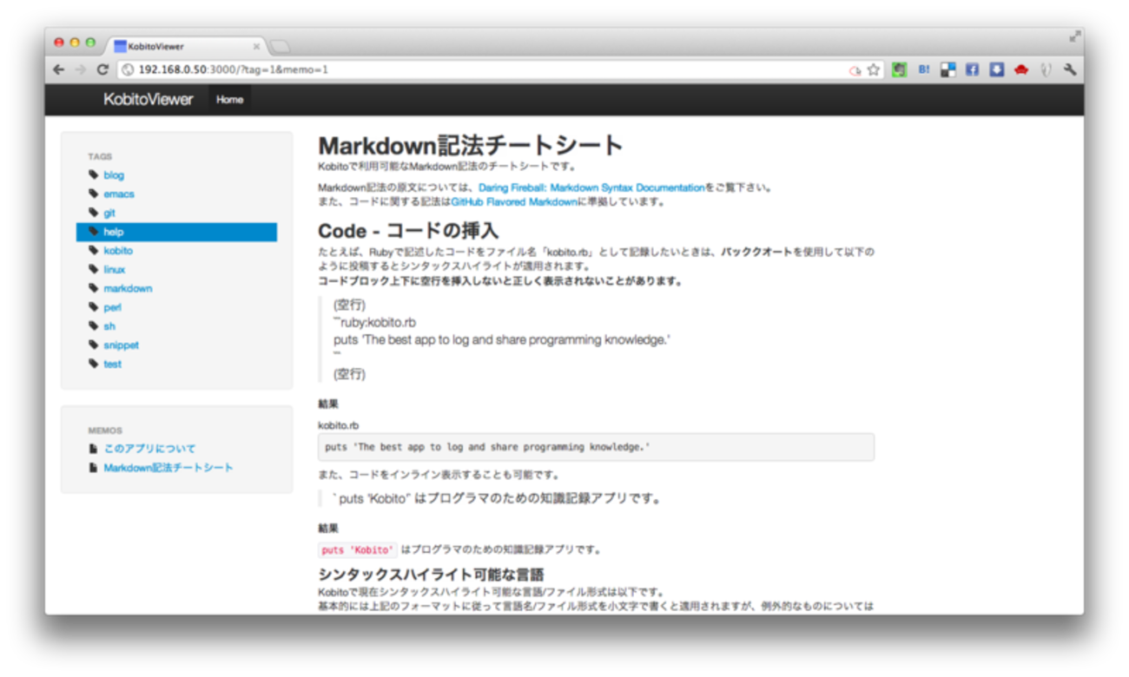This screenshot has height=677, width=1129.
Task: Click the tag icon beside perl
Action: tap(93, 307)
